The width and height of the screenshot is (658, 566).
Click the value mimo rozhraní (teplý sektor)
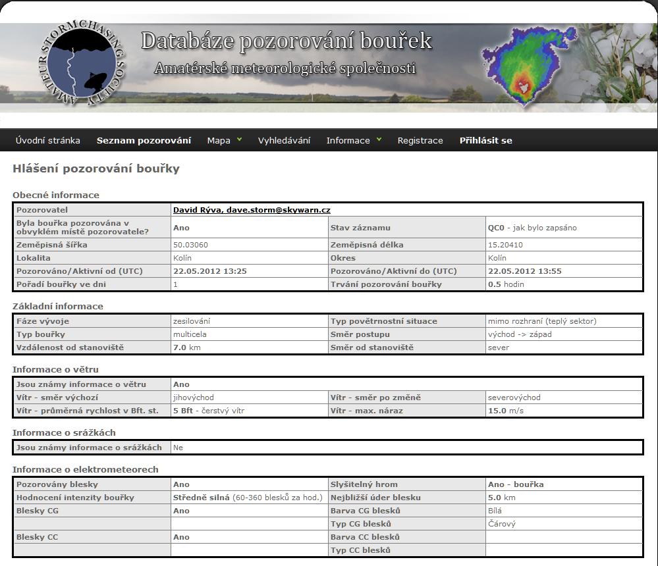pyautogui.click(x=542, y=321)
